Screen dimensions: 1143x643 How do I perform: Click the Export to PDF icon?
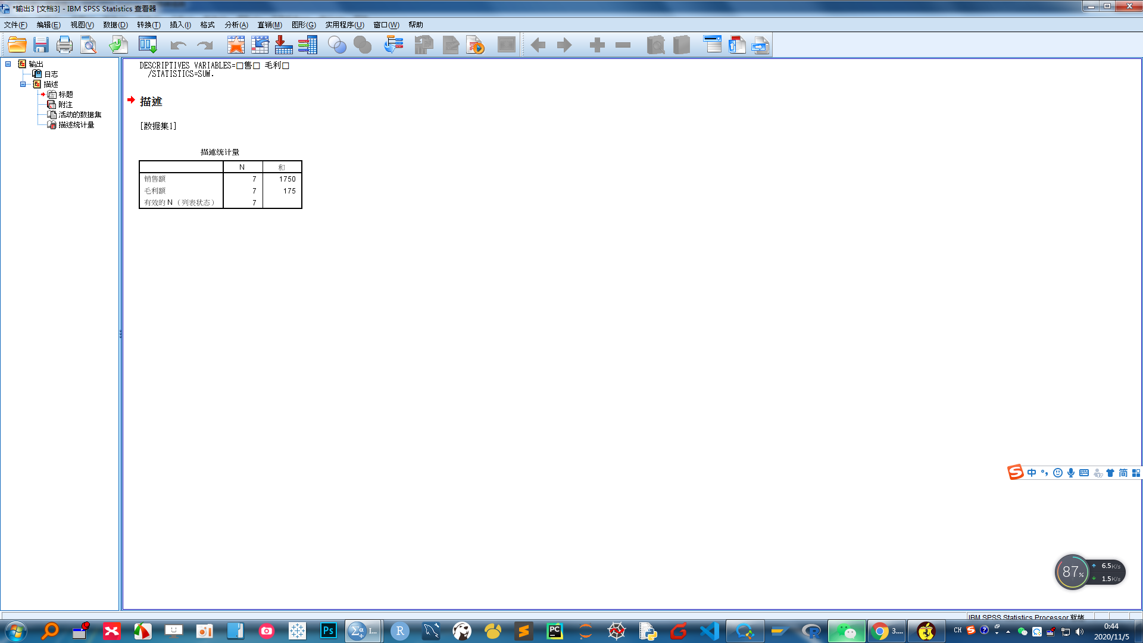tap(736, 45)
